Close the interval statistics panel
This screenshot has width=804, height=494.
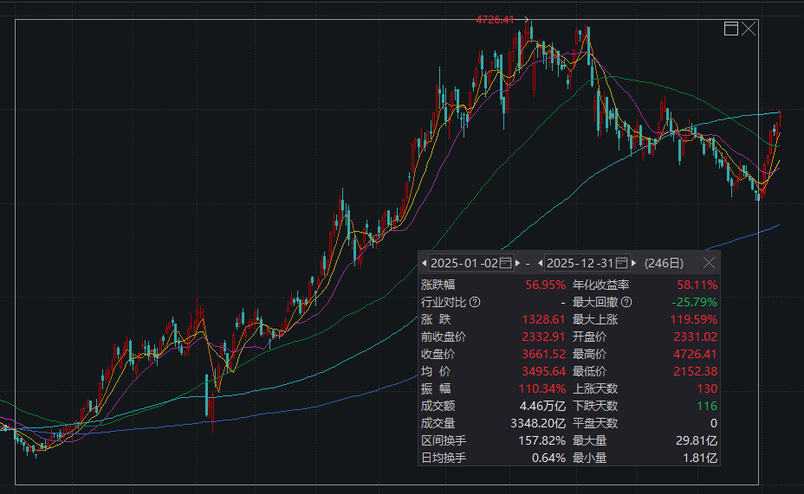click(x=709, y=263)
